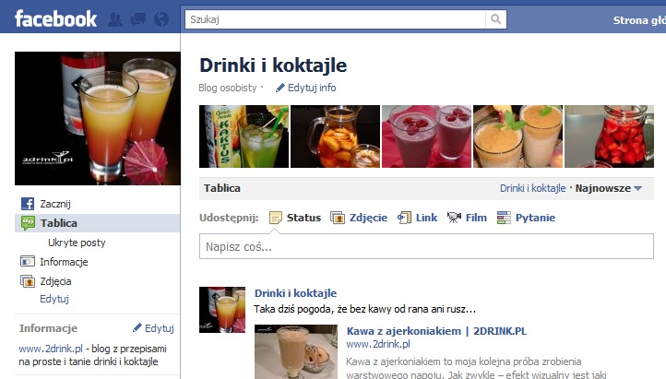Click Edytuj next to Informacje heading
Viewport: 666px width, 379px height.
[x=154, y=328]
